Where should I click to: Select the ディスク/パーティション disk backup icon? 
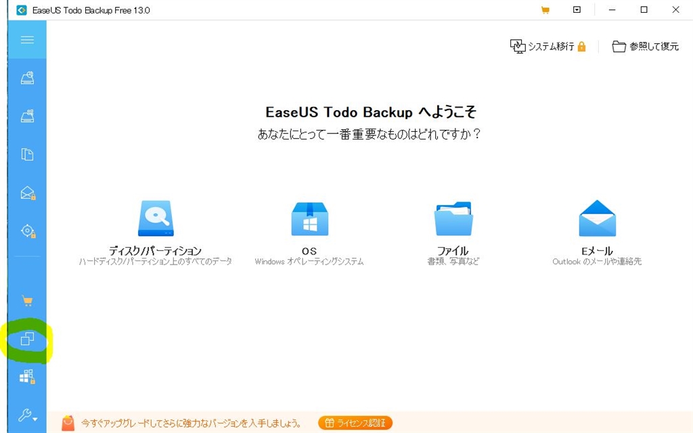click(x=156, y=219)
